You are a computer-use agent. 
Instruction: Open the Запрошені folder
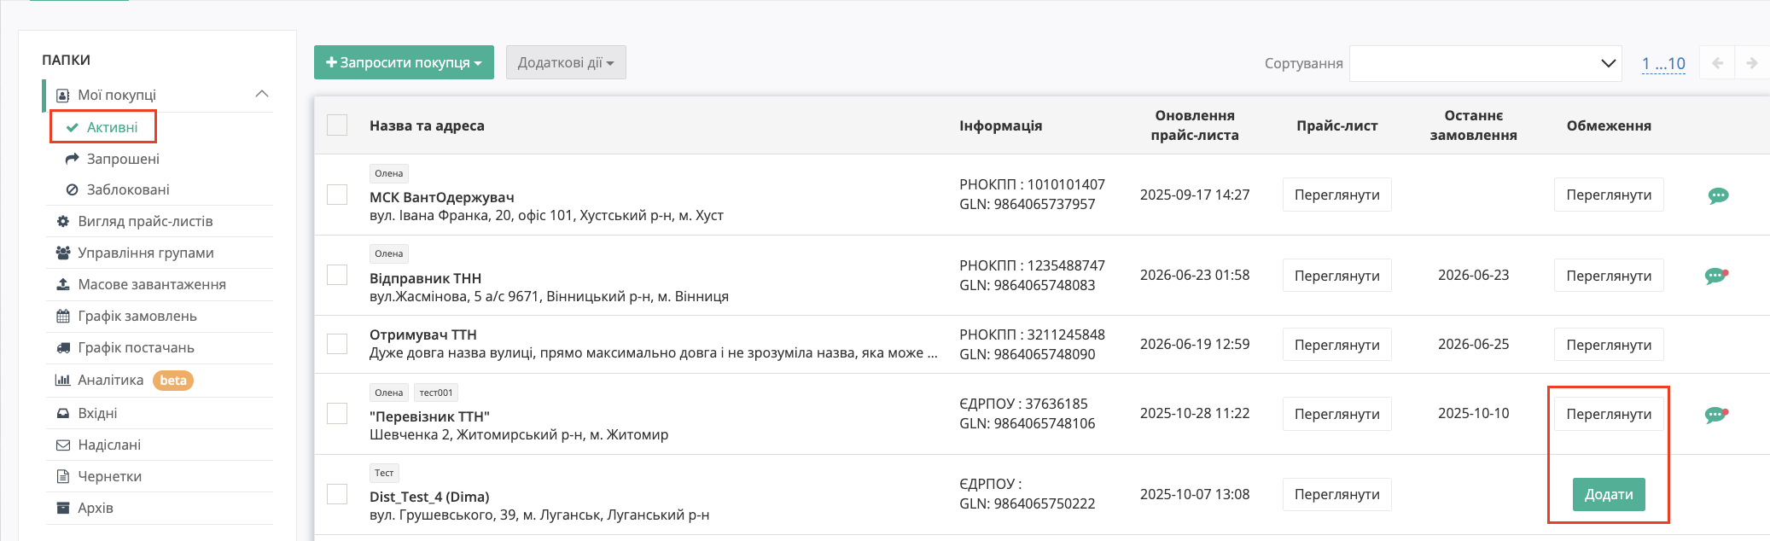112,159
